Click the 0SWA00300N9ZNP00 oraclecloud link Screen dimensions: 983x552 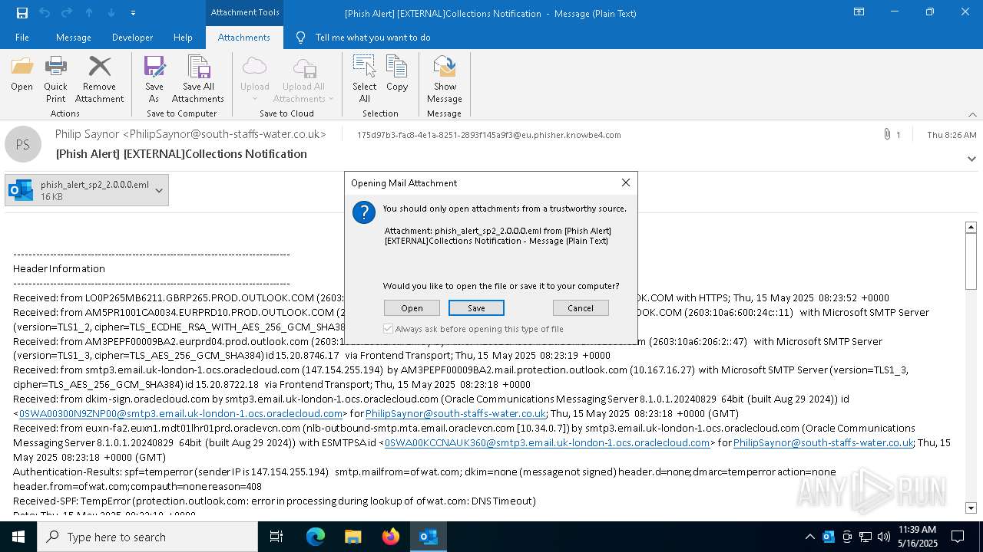pyautogui.click(x=180, y=413)
